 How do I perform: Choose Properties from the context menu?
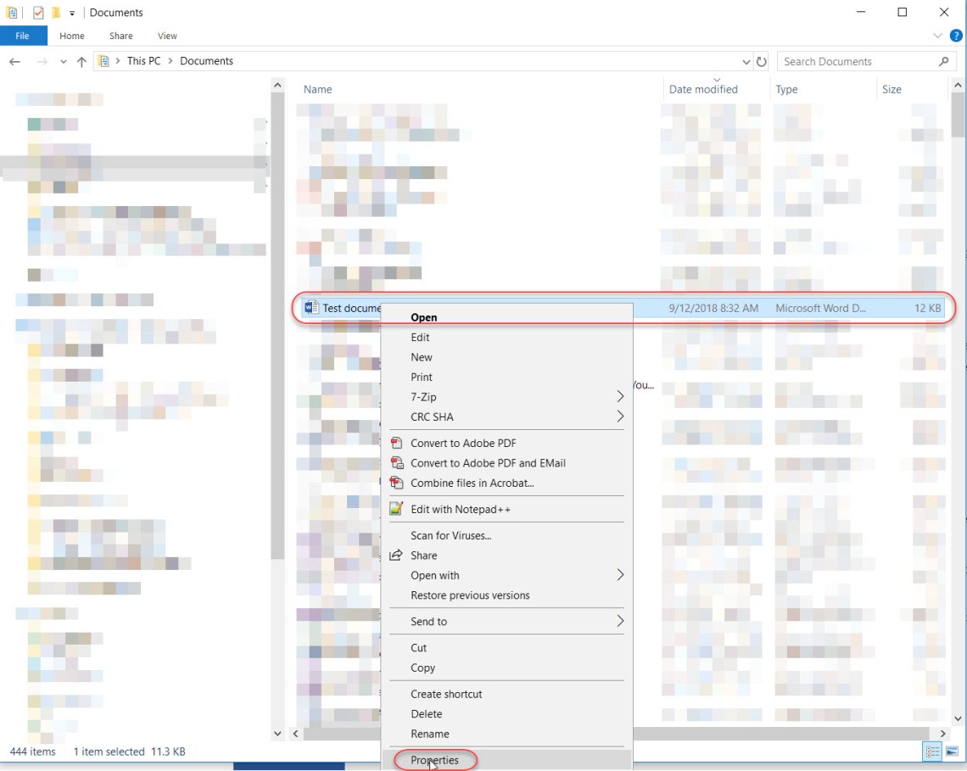pos(434,760)
